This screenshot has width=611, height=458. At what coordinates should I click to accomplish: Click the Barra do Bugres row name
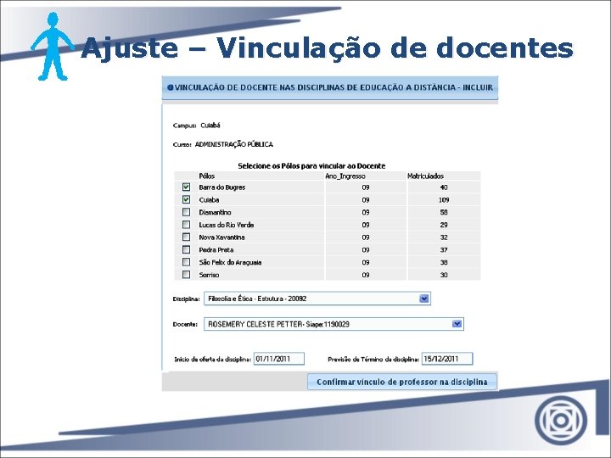(x=222, y=187)
